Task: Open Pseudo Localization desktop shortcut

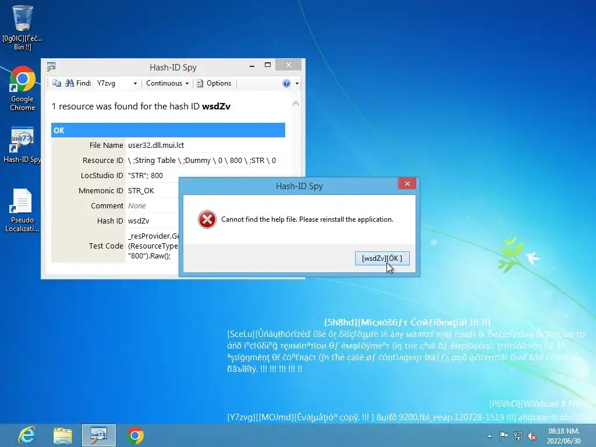Action: click(23, 210)
